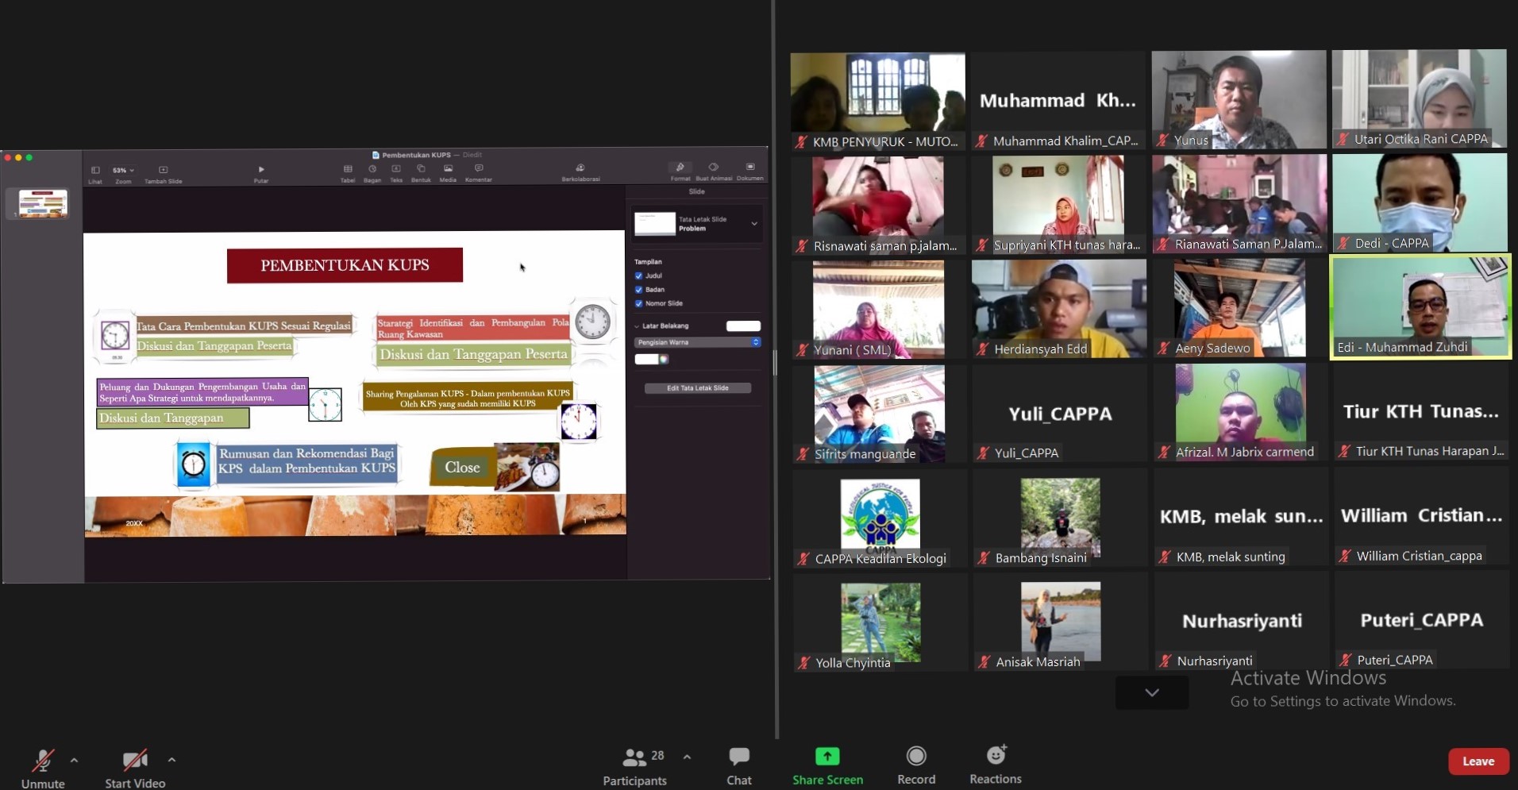Uncheck the Judul checkbox
The height and width of the screenshot is (790, 1518).
[x=638, y=276]
